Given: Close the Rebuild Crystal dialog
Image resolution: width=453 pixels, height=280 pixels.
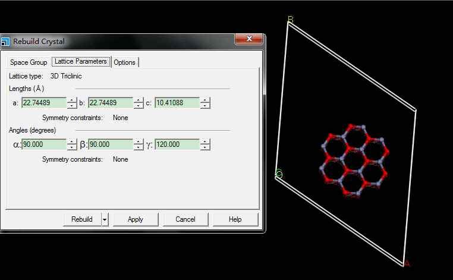Looking at the screenshot, I should coord(249,39).
